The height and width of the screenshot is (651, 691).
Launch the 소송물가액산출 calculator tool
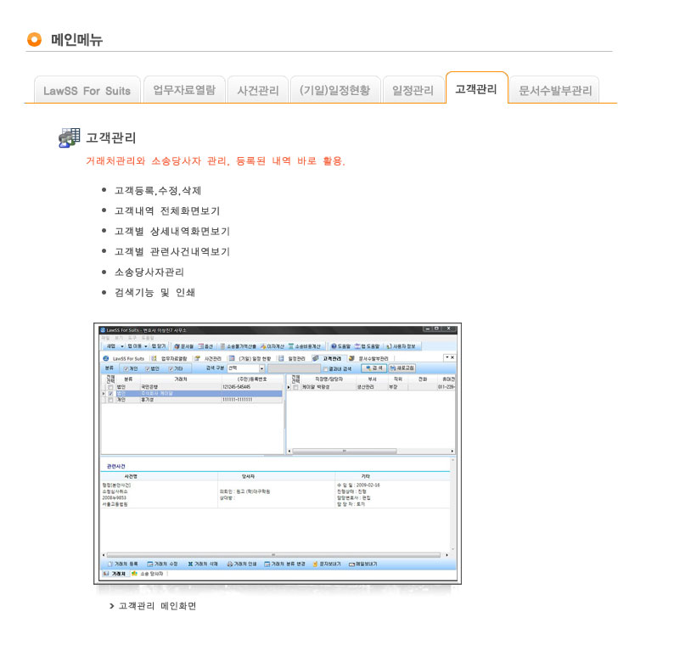tap(239, 346)
